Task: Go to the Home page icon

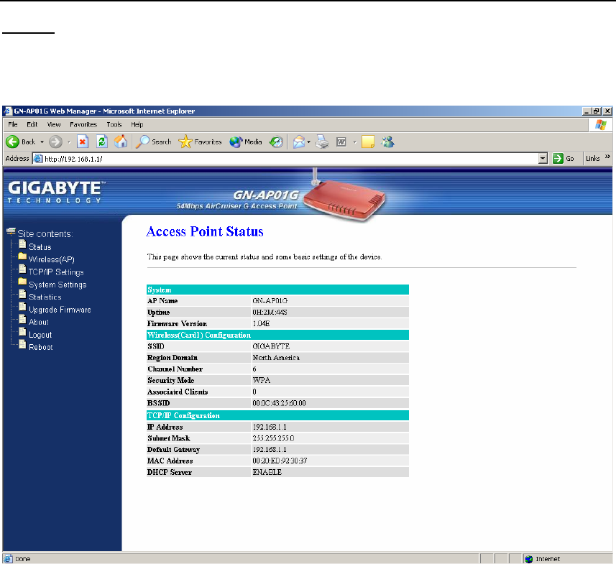Action: point(121,142)
